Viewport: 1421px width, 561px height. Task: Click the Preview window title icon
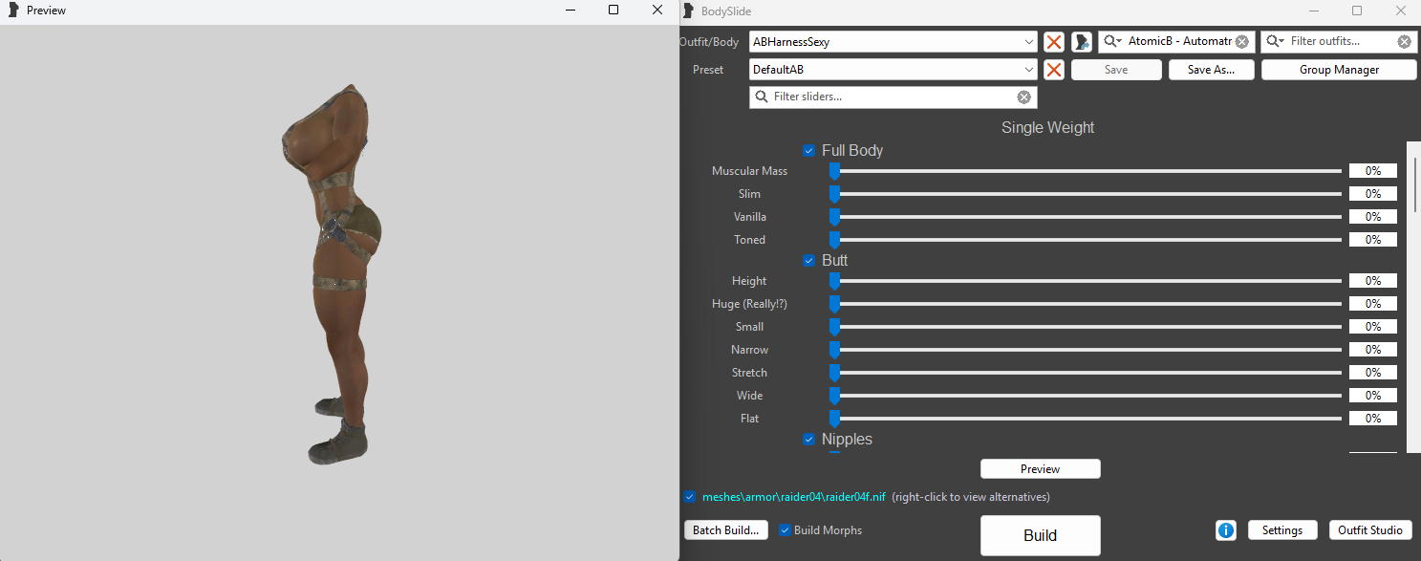(x=12, y=11)
